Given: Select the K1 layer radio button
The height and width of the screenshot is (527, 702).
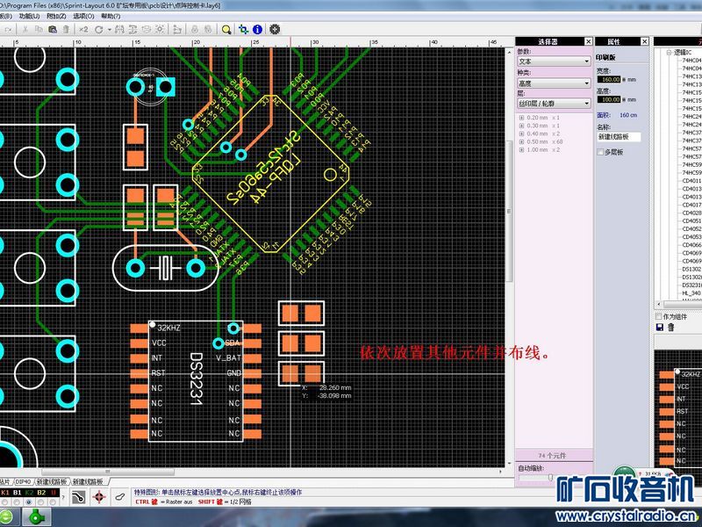Looking at the screenshot, I should [5, 502].
